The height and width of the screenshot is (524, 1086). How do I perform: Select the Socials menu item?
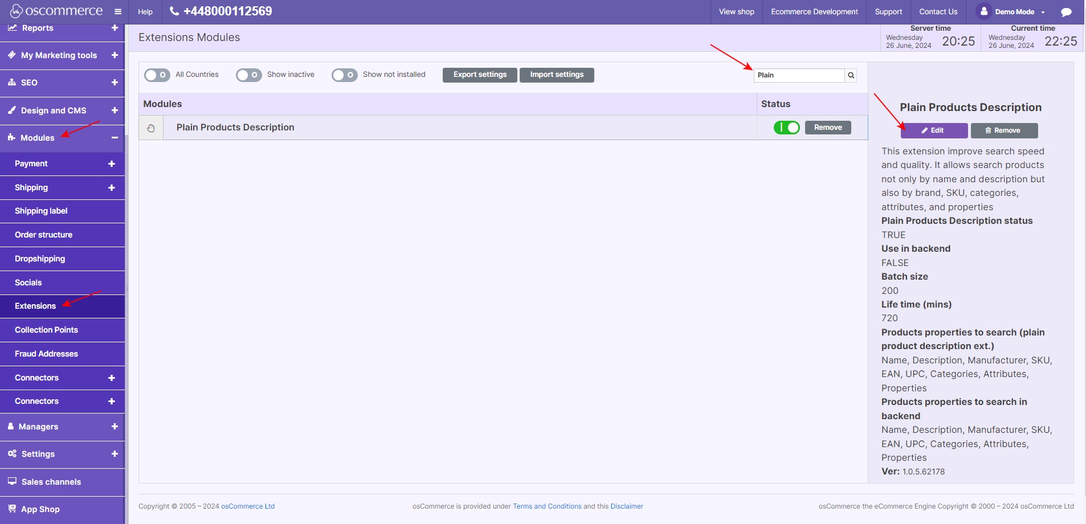[x=62, y=283]
